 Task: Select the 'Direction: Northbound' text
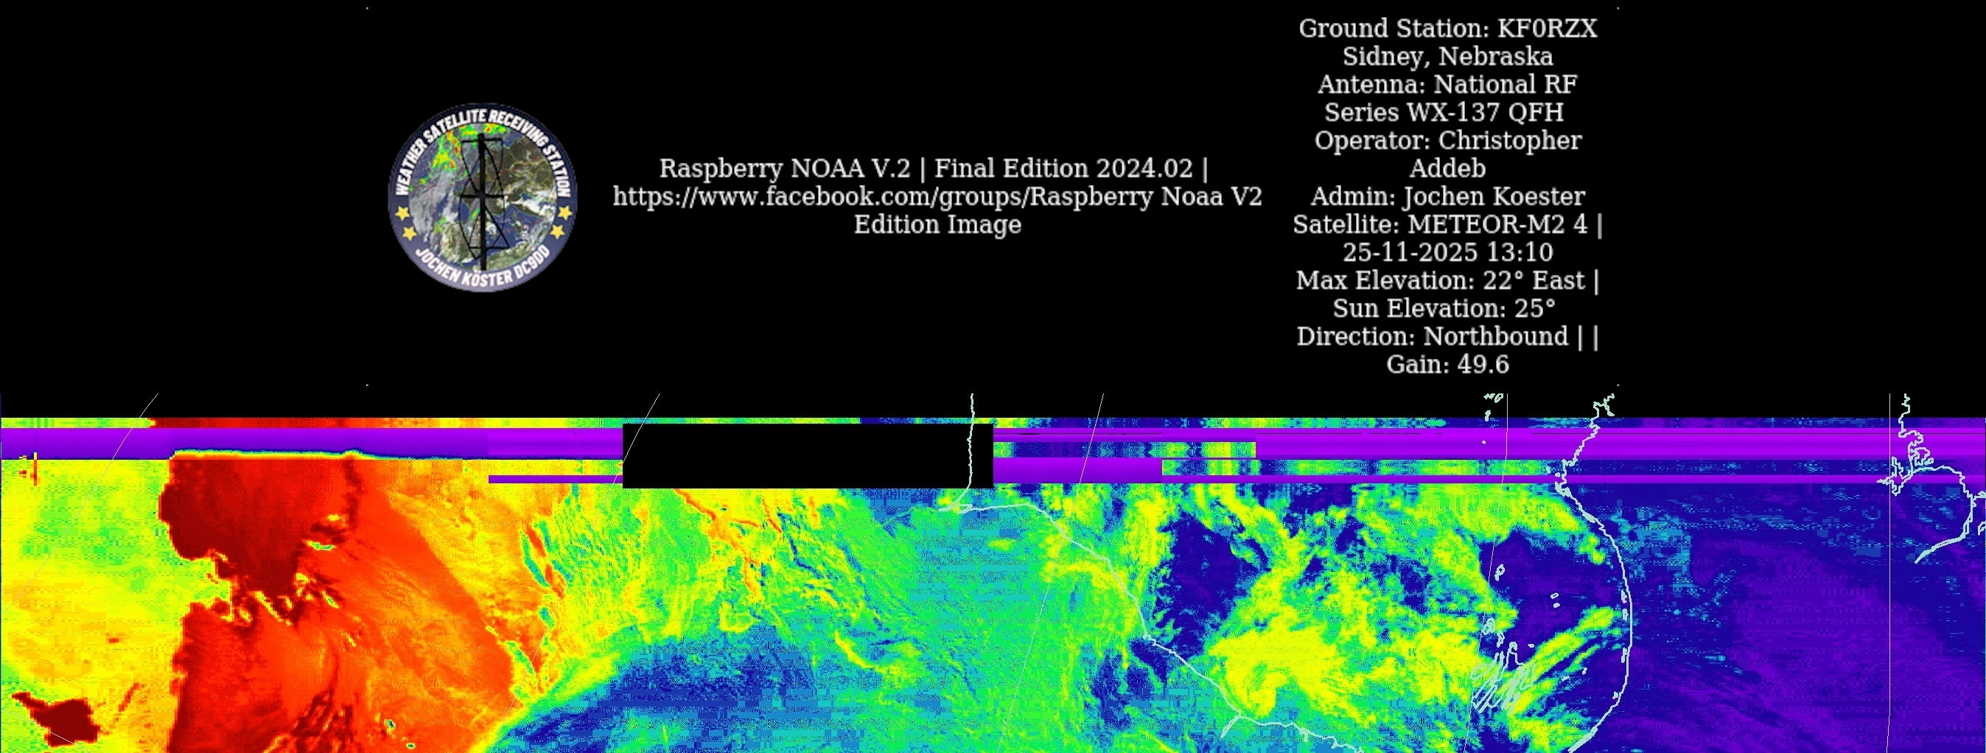point(1432,336)
